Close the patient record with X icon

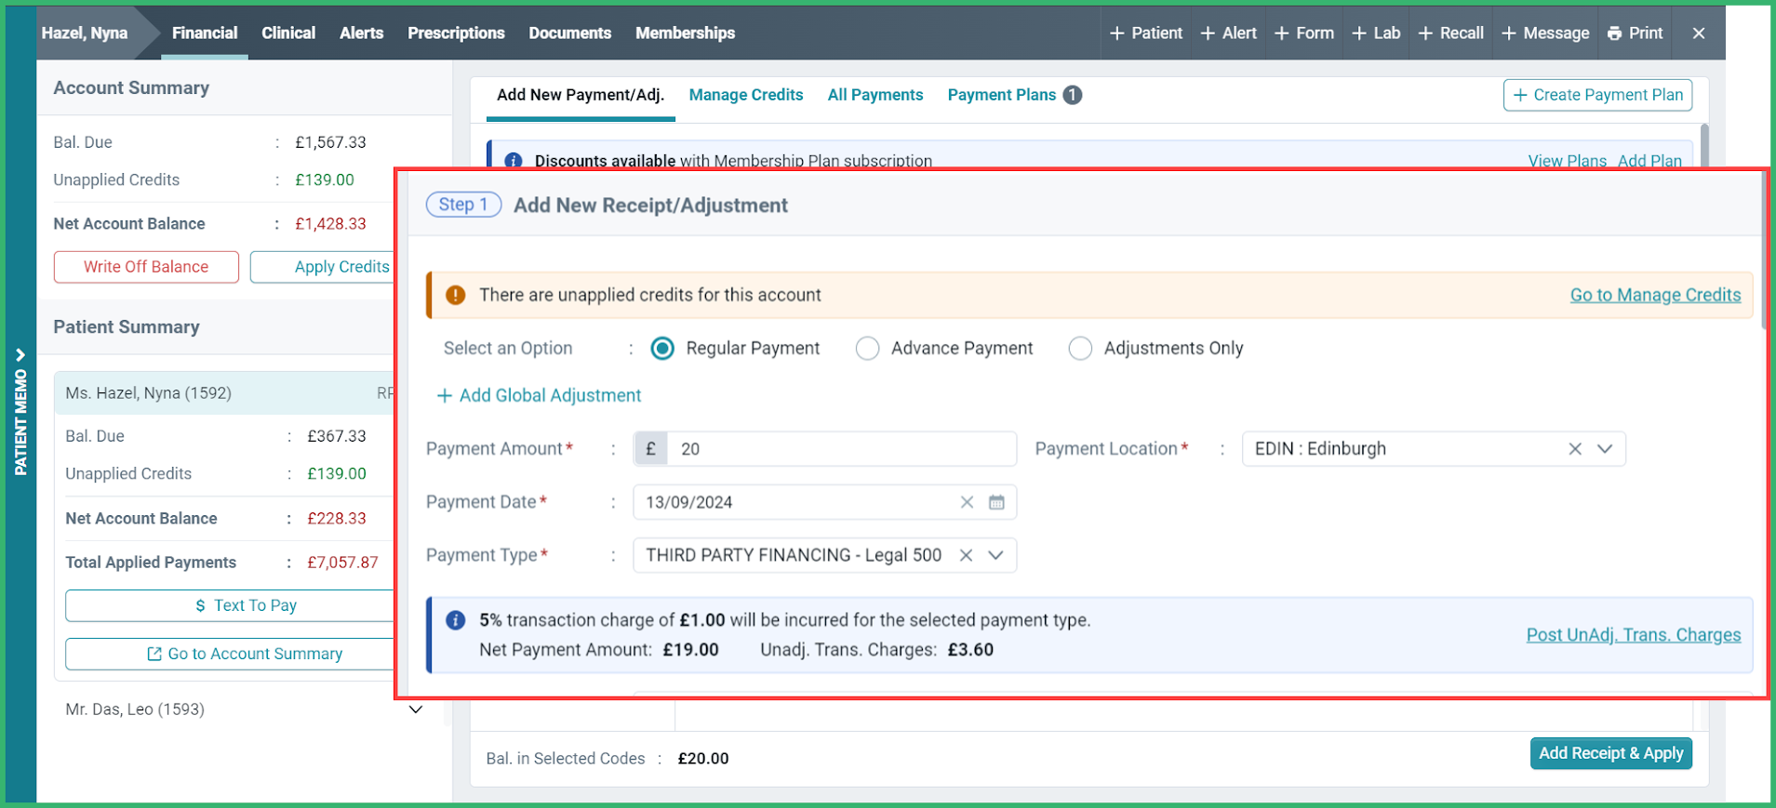click(1699, 33)
